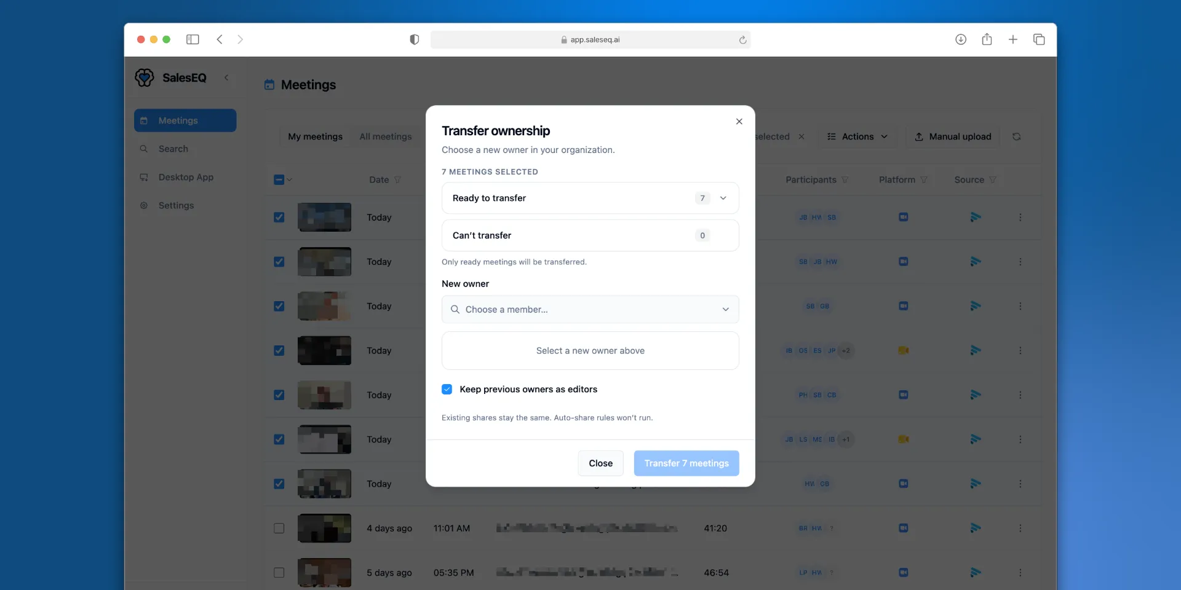The height and width of the screenshot is (590, 1181).
Task: Uncheck the last Today meeting checkbox
Action: click(x=279, y=484)
